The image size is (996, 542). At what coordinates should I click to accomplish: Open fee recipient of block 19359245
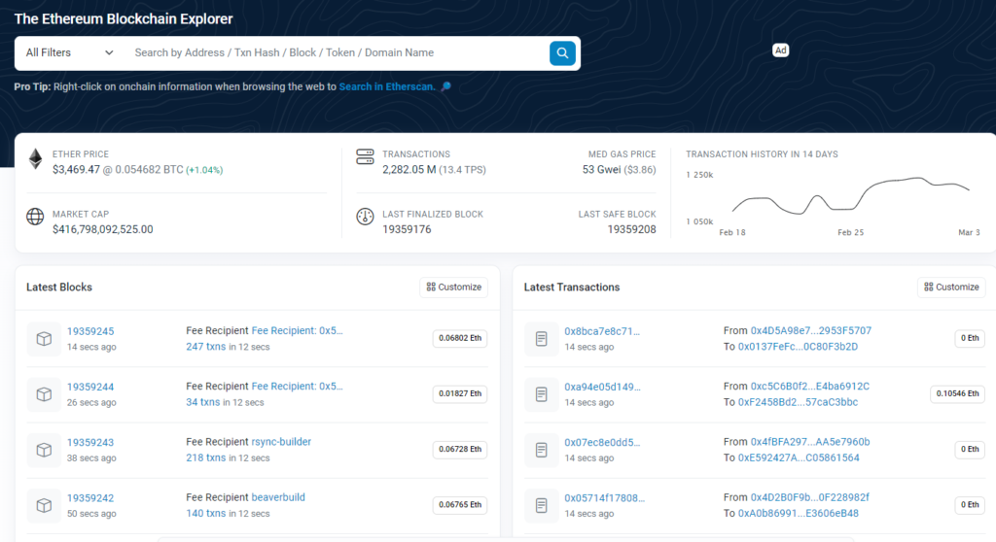tap(298, 330)
